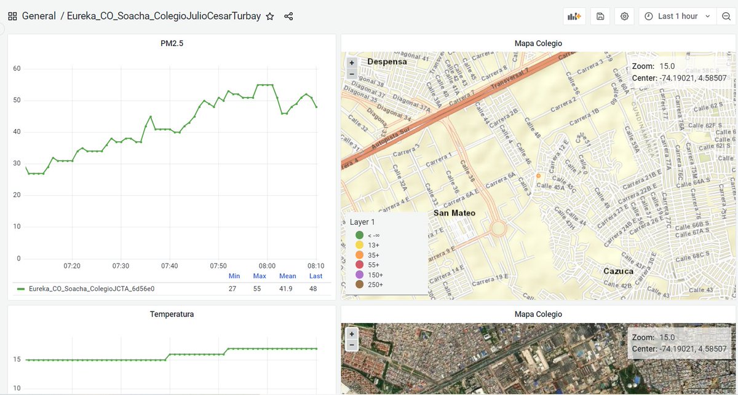
Task: Click the satellite map Zoom 15.0 readout
Action: [x=653, y=337]
